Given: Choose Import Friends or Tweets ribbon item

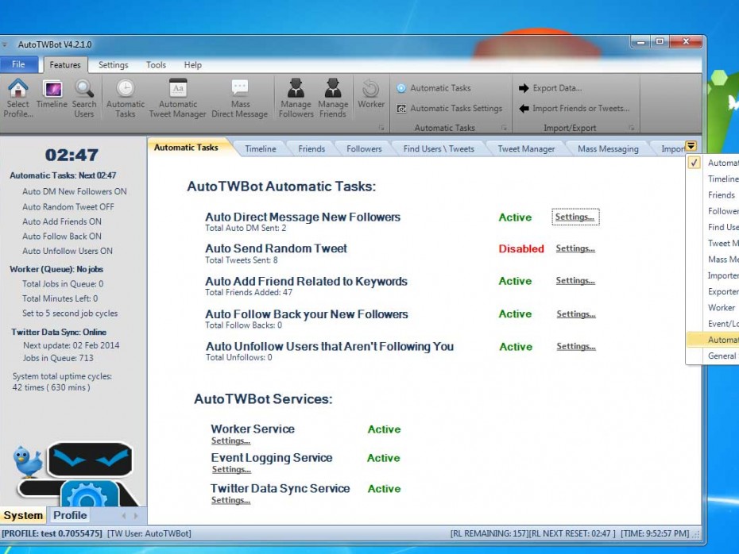Looking at the screenshot, I should [574, 108].
